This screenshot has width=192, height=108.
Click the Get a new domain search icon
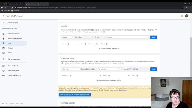coord(4,59)
